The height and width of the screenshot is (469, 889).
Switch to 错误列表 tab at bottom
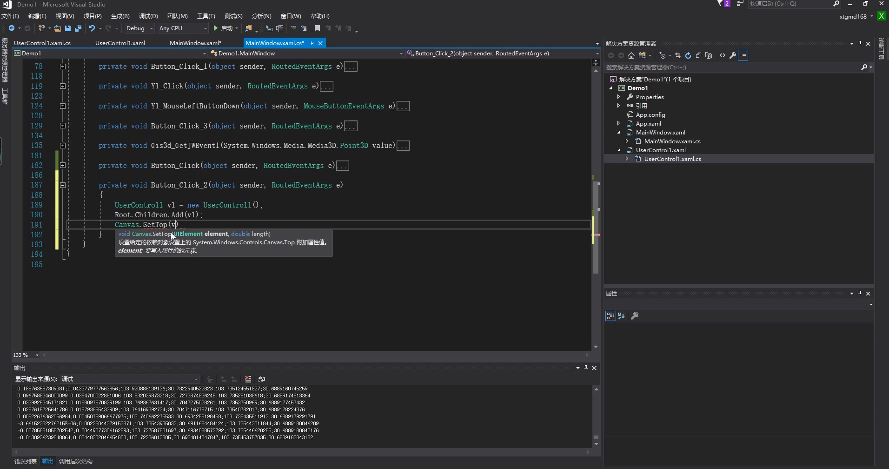point(25,462)
